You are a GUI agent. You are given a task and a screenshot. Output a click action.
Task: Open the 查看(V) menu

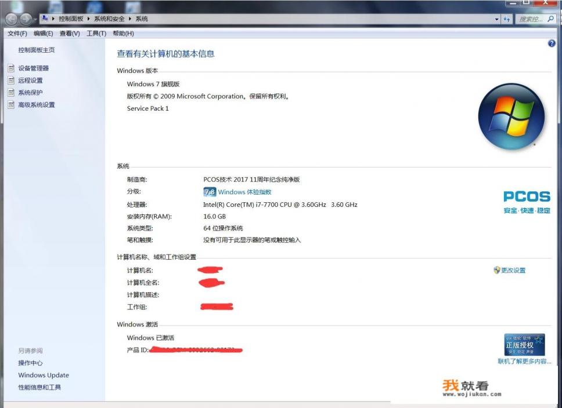click(70, 33)
